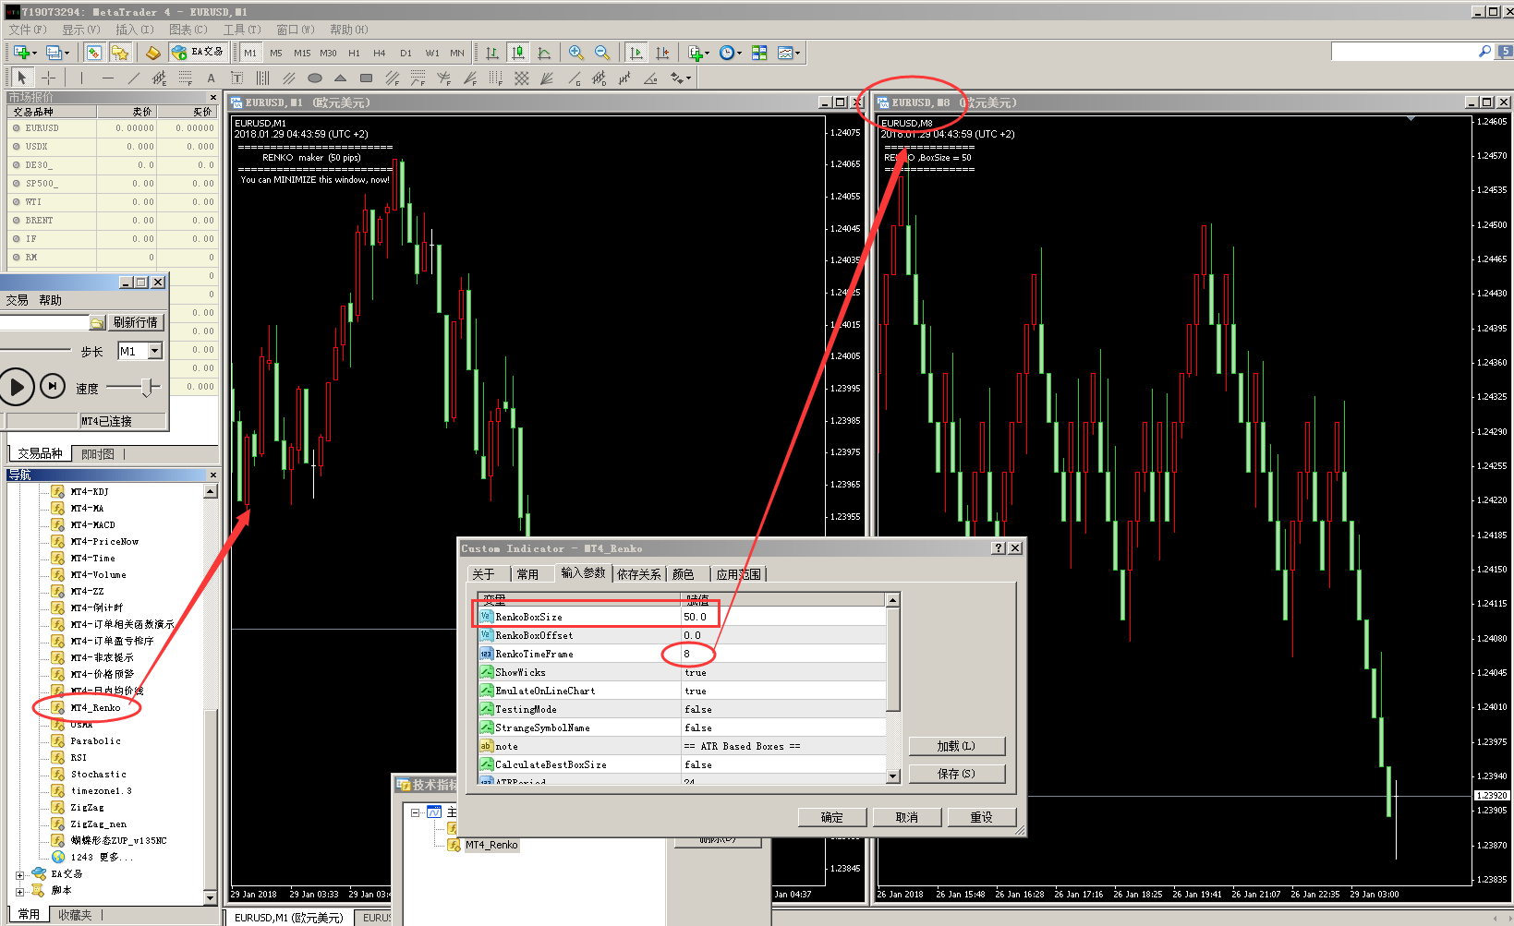Click the step-forward playback button
1514x926 pixels.
pyautogui.click(x=53, y=386)
